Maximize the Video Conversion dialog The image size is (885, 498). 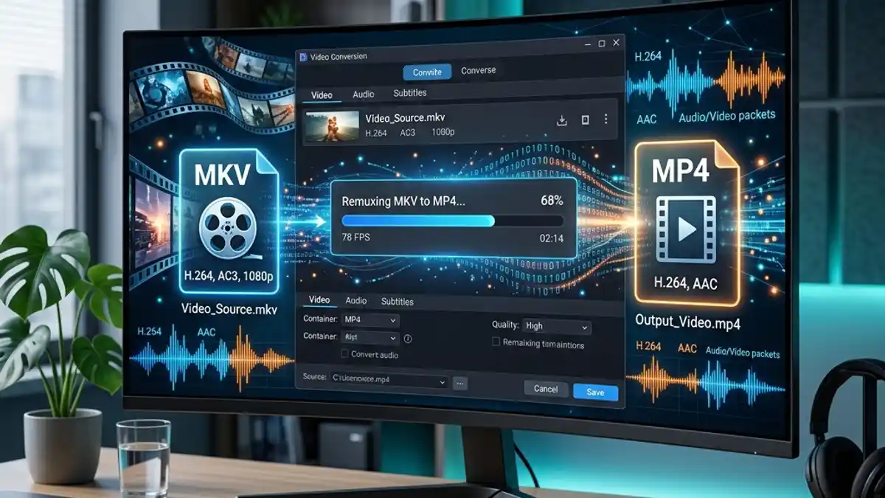click(602, 44)
